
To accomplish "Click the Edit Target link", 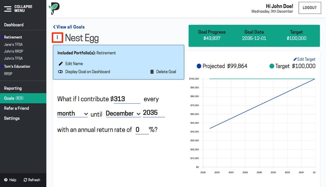I will [x=306, y=59].
